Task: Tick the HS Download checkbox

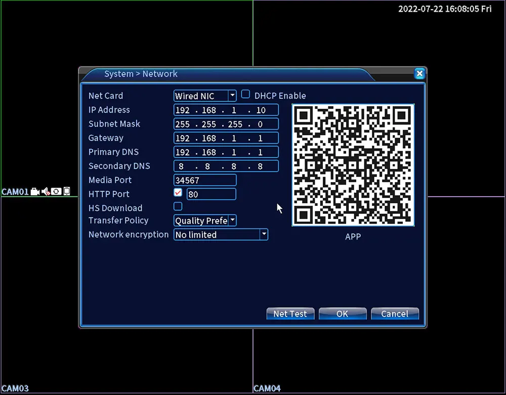Action: [178, 206]
